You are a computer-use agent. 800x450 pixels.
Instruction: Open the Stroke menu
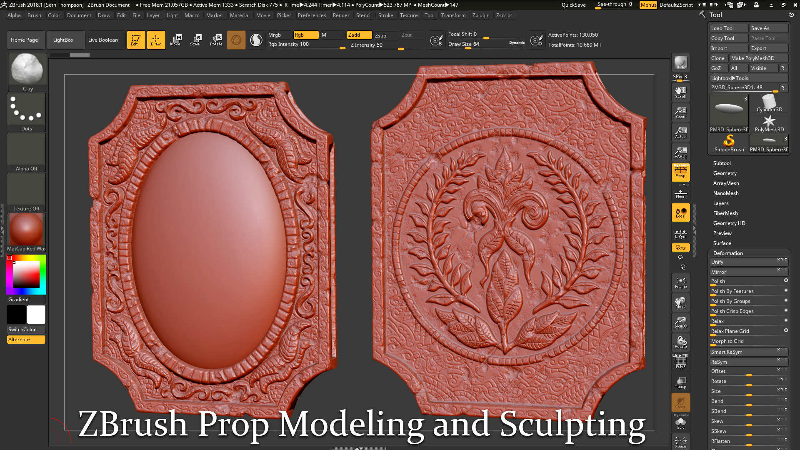pyautogui.click(x=385, y=15)
